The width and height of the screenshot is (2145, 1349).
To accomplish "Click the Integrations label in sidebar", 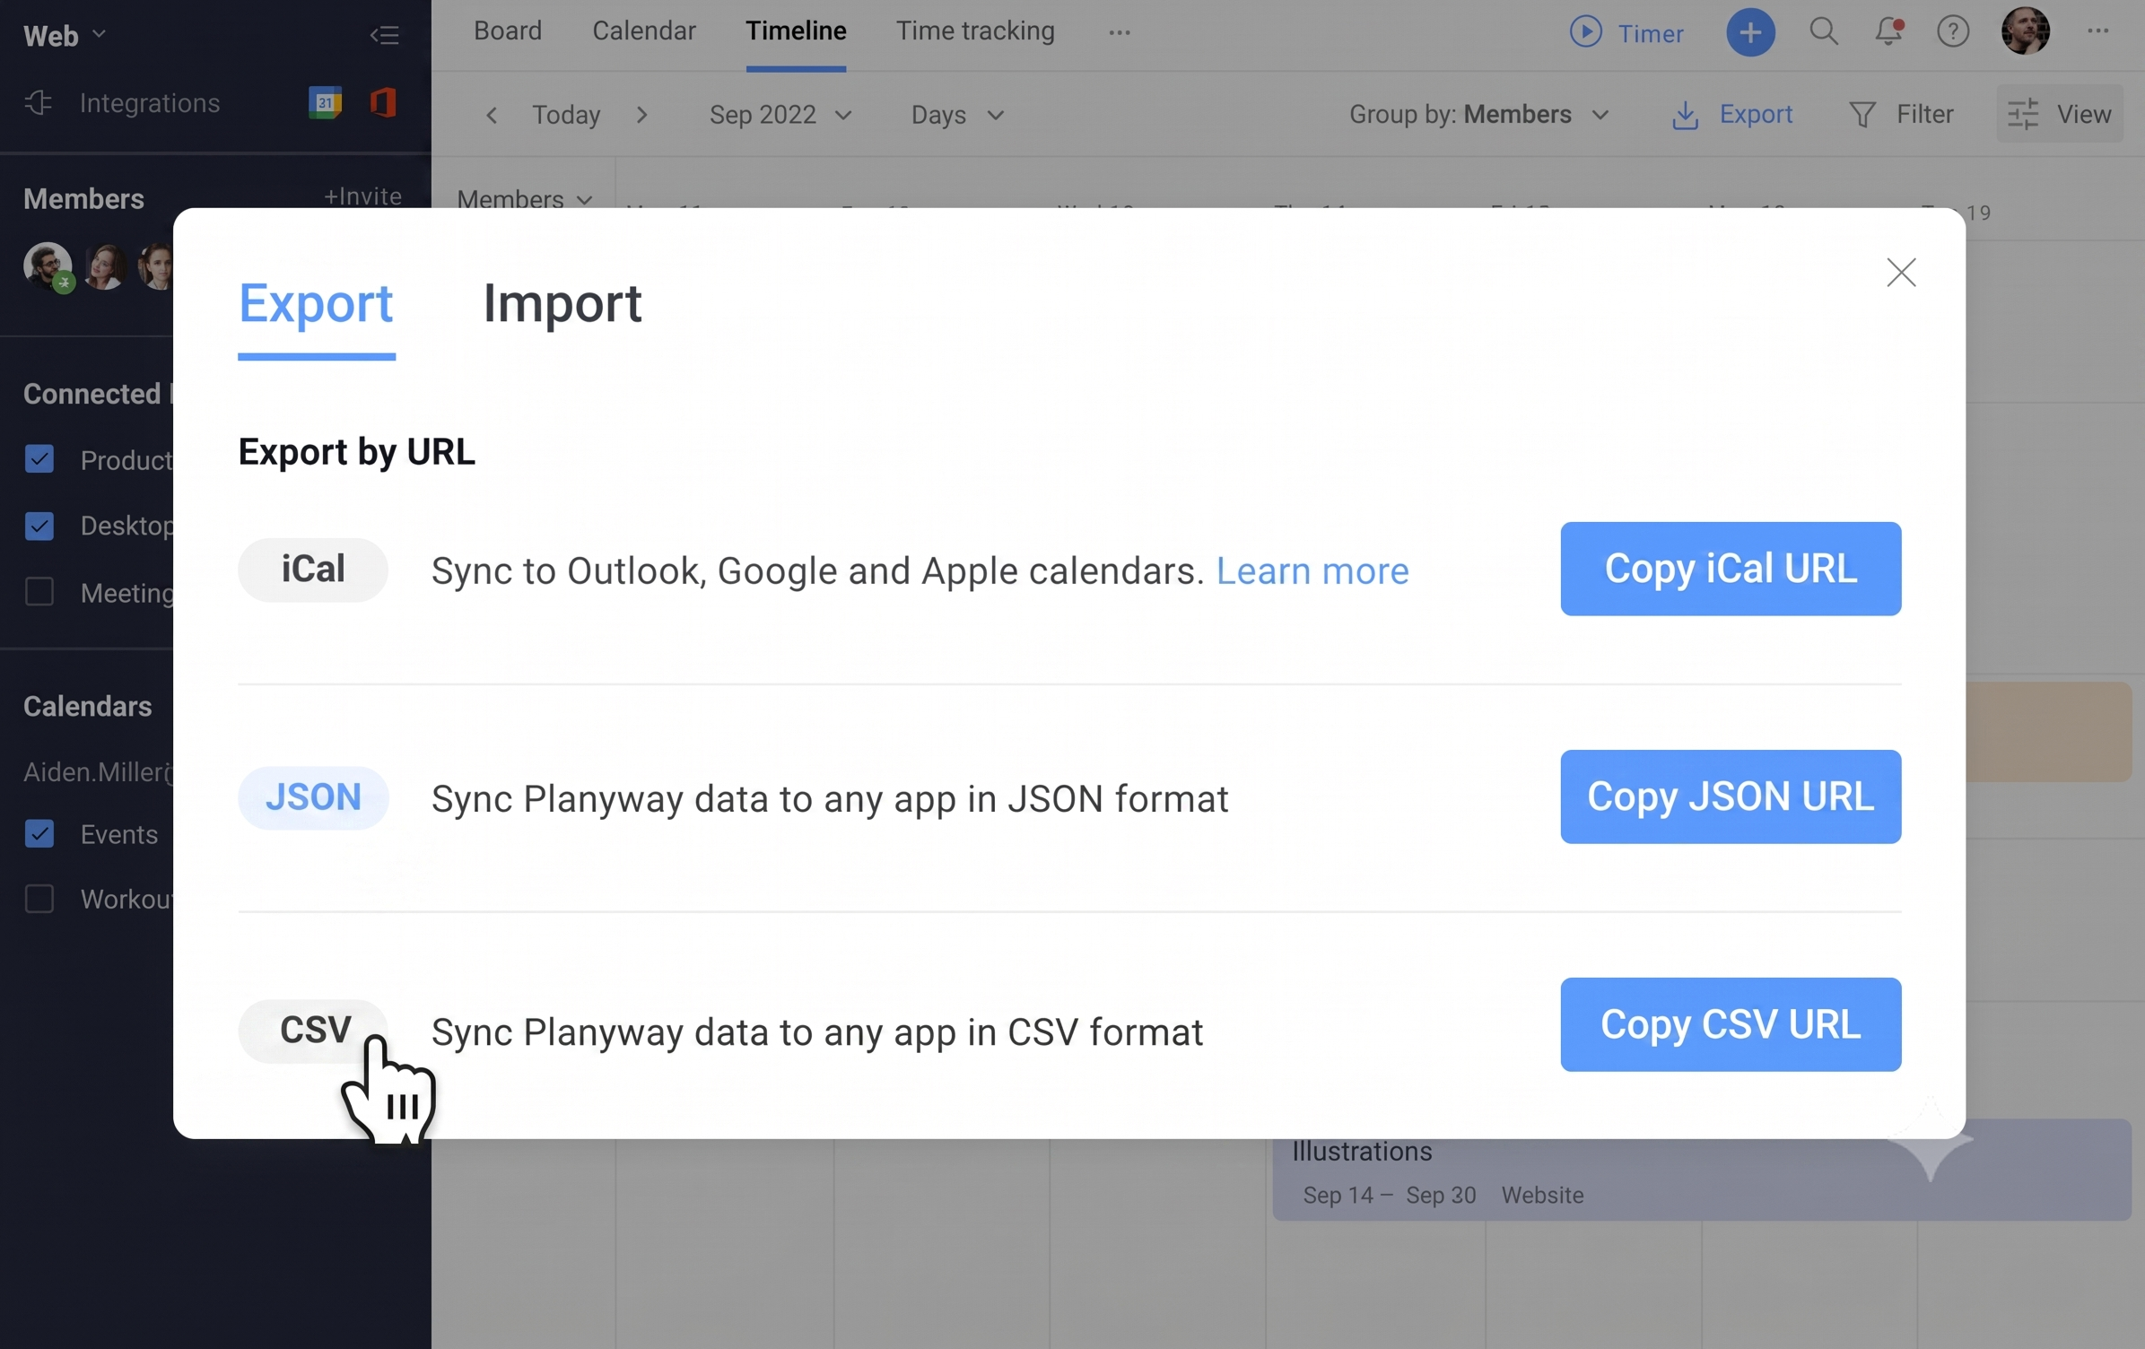I will (x=150, y=103).
